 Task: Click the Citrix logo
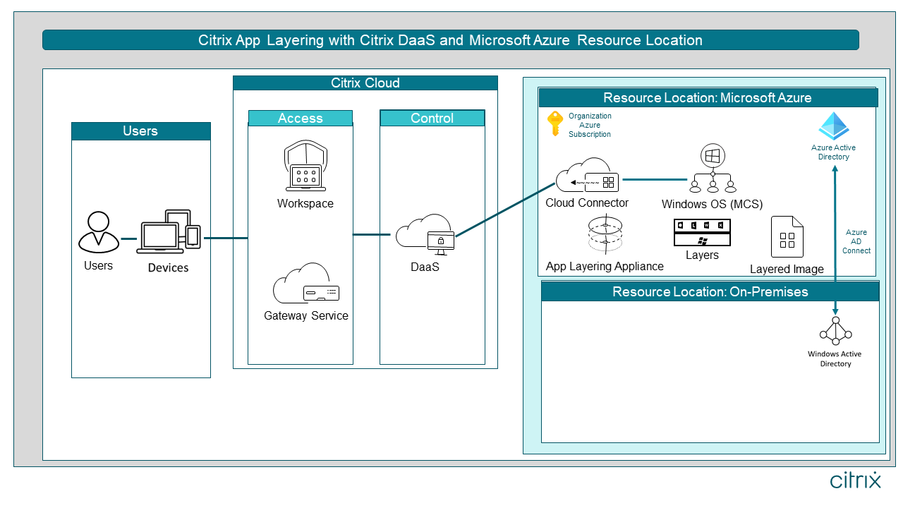[856, 480]
